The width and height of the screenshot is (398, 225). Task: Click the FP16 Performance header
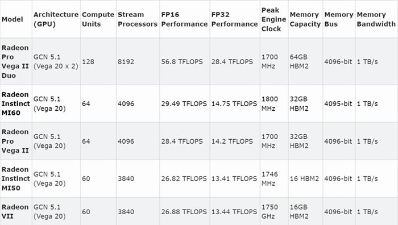coord(185,19)
